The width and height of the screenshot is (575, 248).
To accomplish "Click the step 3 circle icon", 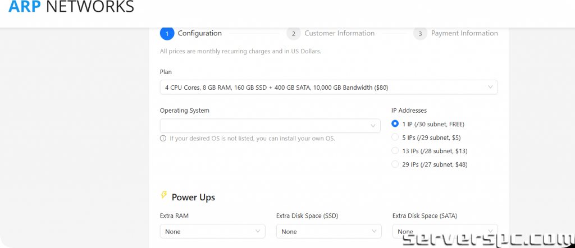I will (x=420, y=34).
